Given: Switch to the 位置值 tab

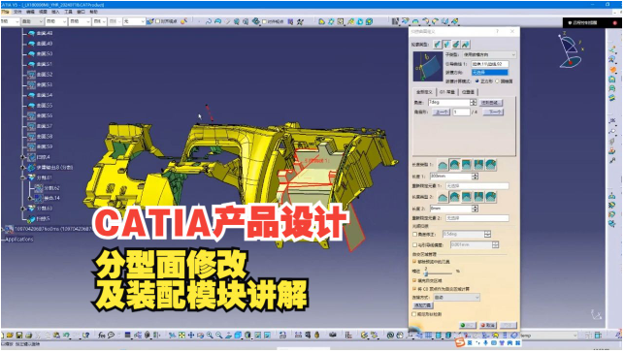Looking at the screenshot, I should coord(468,92).
